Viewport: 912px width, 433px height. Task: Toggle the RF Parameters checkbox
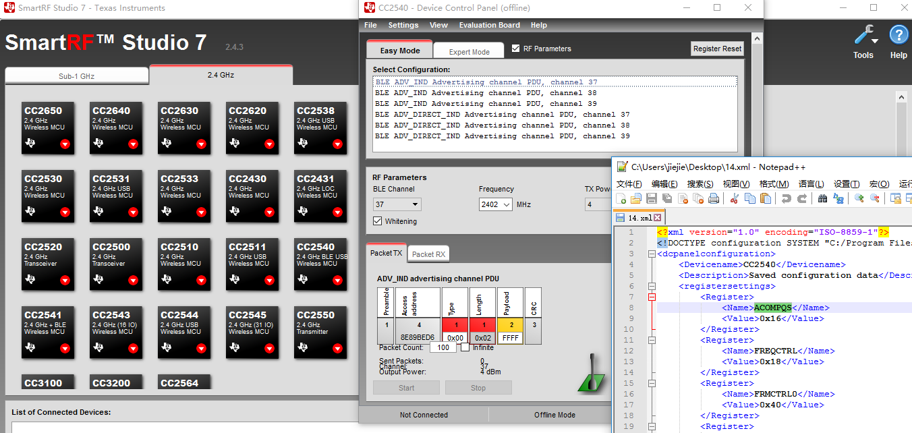click(516, 49)
